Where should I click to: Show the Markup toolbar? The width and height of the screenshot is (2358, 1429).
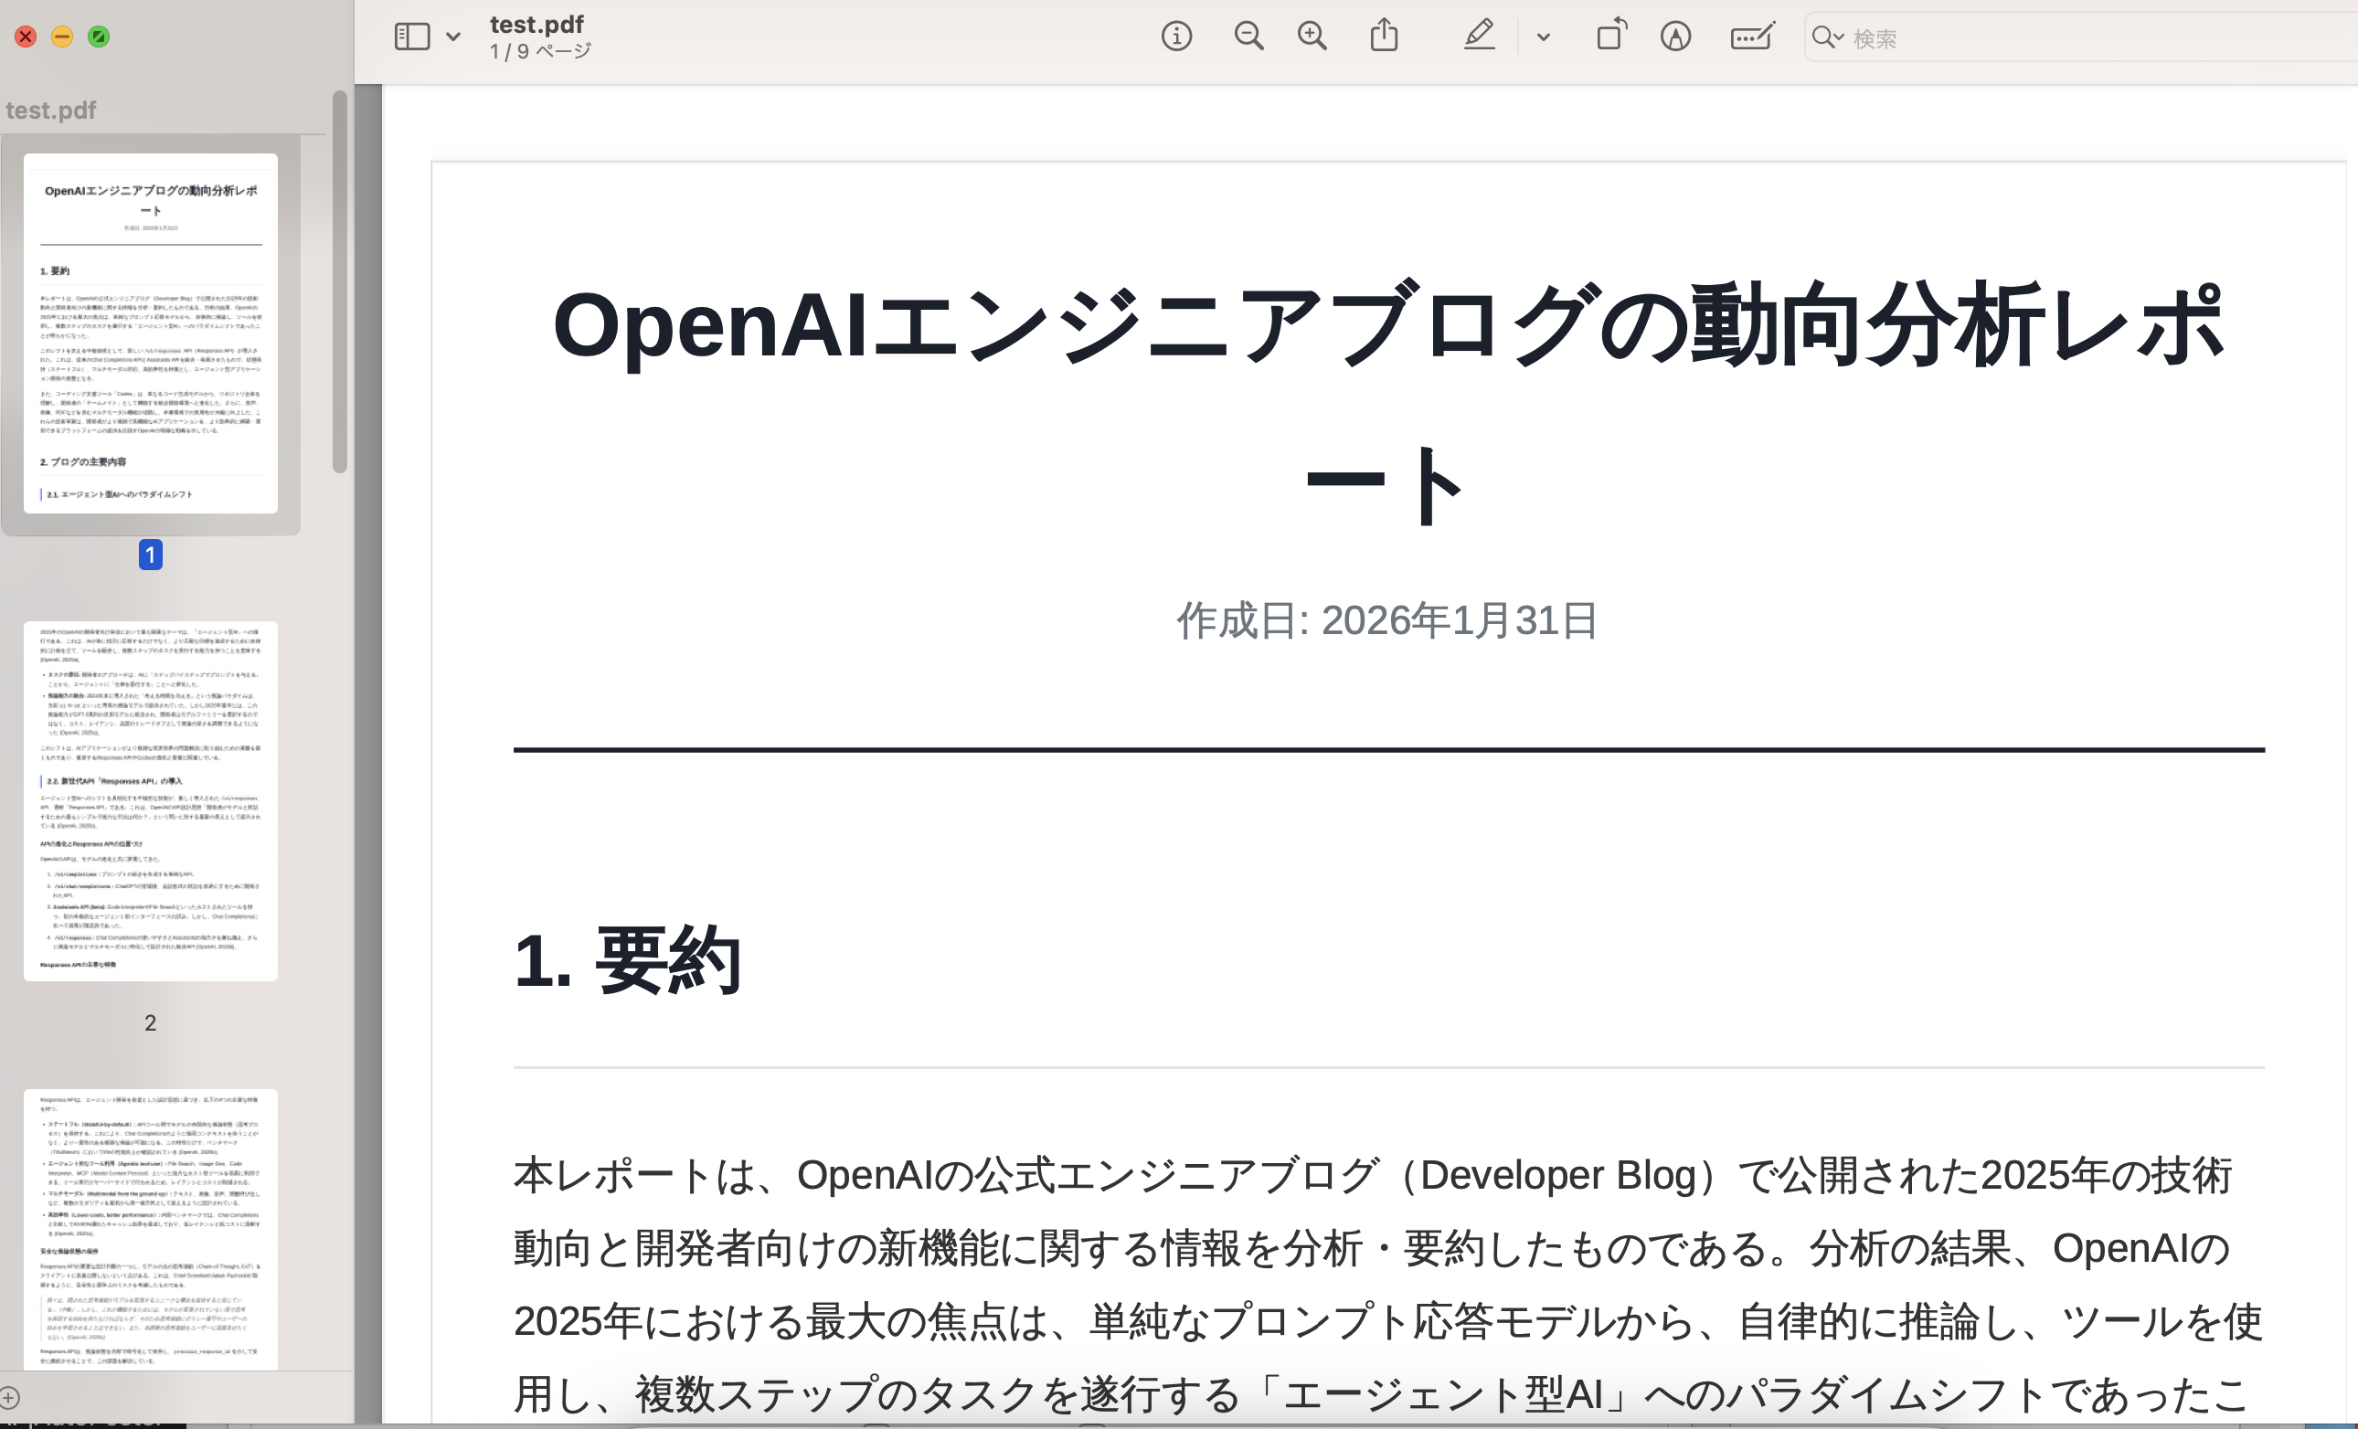(1674, 37)
